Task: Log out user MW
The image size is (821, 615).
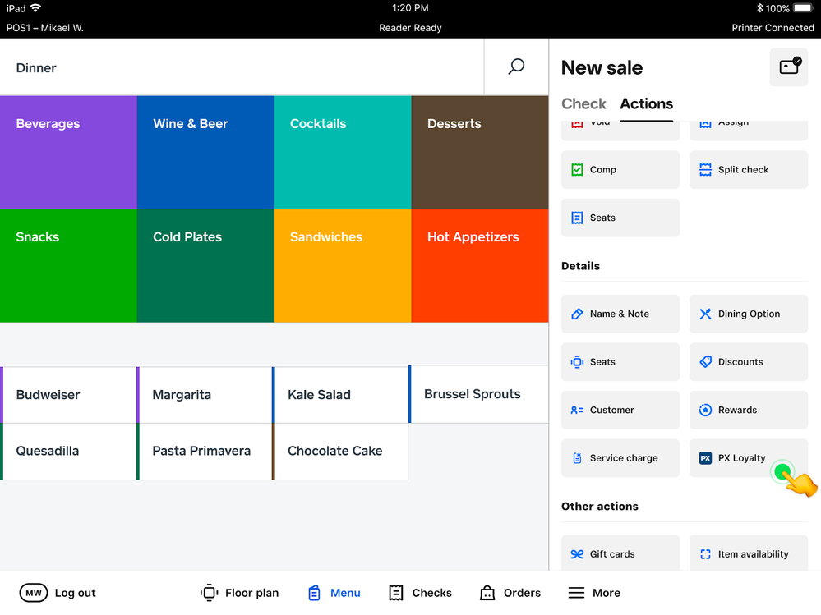Action: [58, 593]
